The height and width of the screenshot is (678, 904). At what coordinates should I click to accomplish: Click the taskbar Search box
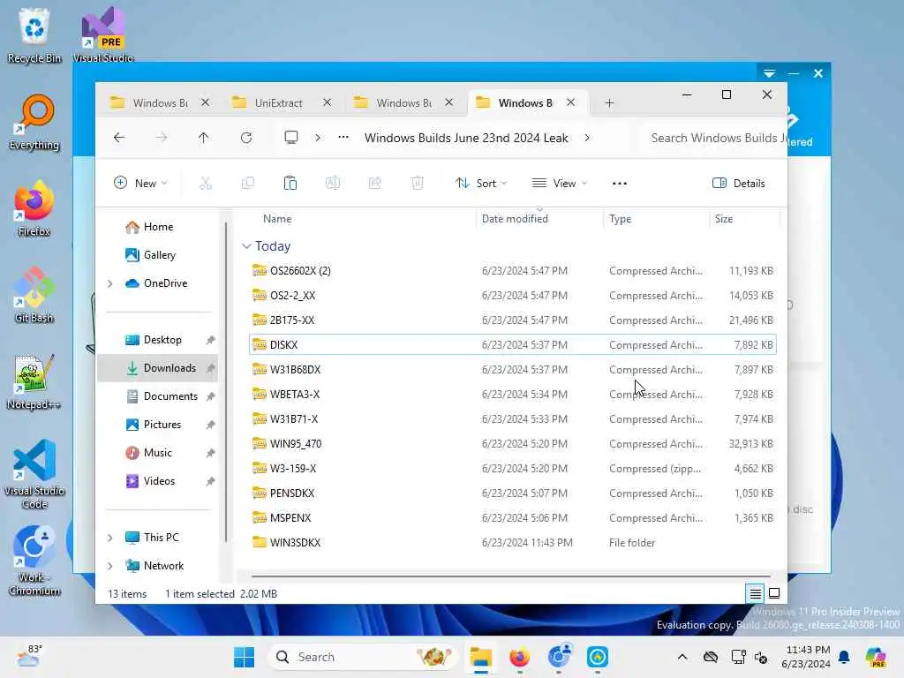click(x=362, y=657)
